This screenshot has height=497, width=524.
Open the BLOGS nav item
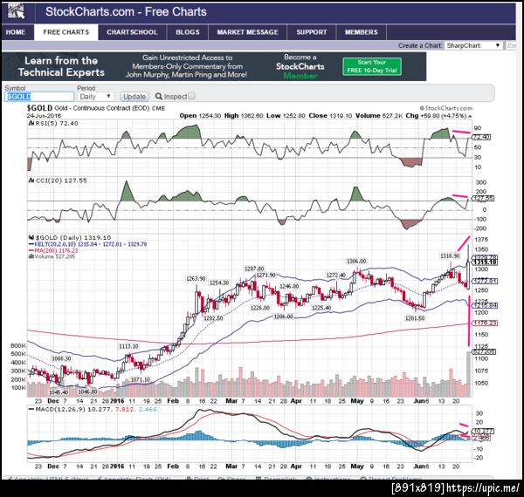click(x=188, y=32)
